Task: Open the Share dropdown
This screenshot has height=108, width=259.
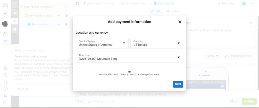Action: tap(213, 56)
